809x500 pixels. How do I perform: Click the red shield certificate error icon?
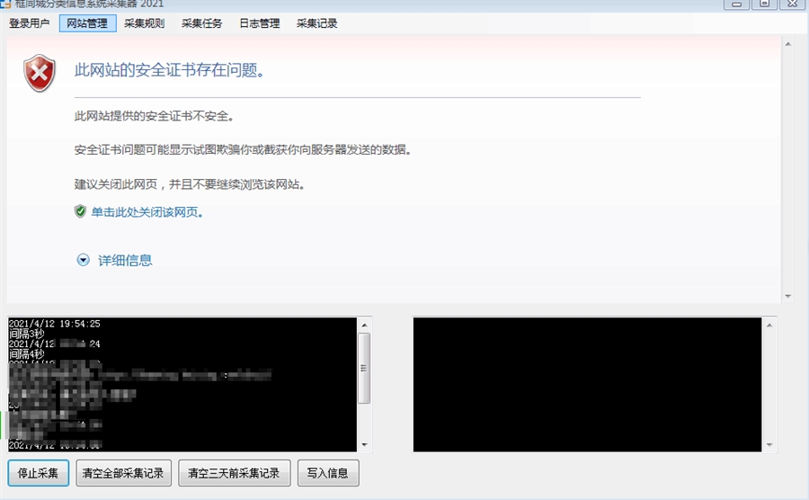click(40, 73)
